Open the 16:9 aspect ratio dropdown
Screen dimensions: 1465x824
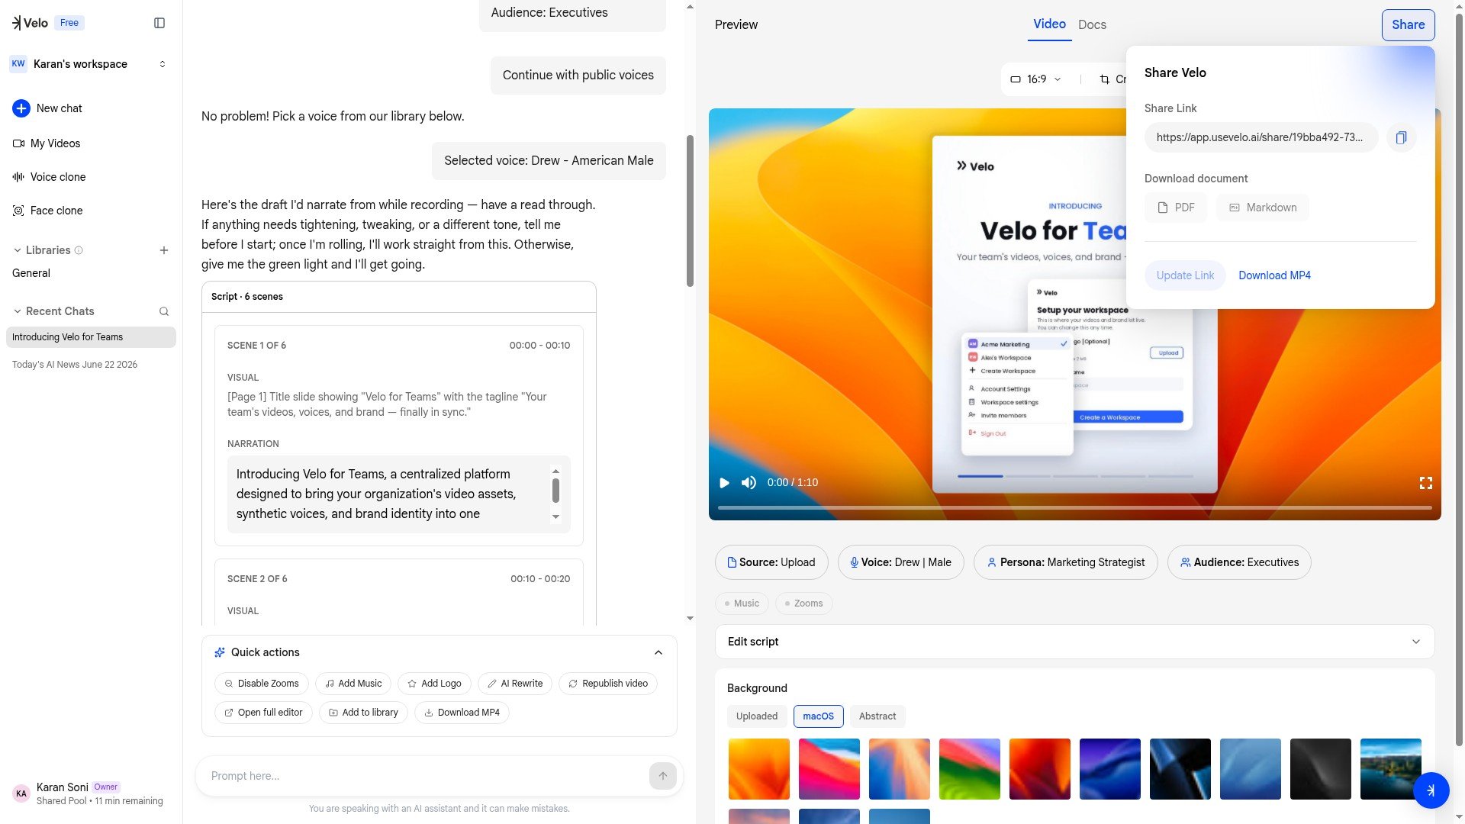click(1035, 79)
